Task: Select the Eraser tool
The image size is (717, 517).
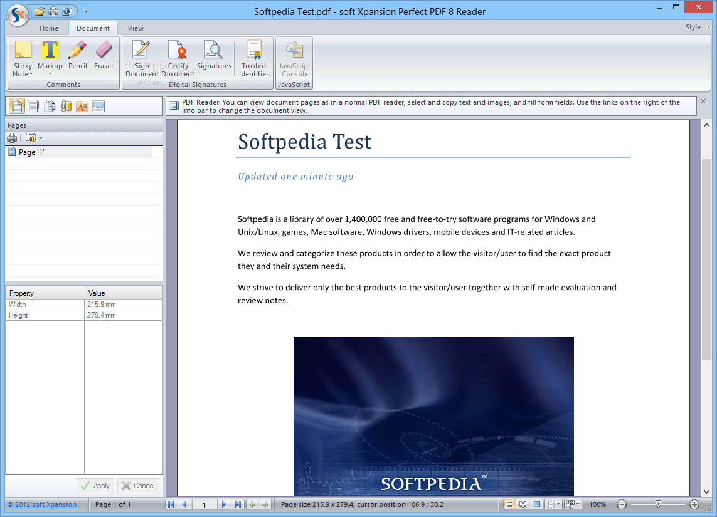Action: pos(104,55)
